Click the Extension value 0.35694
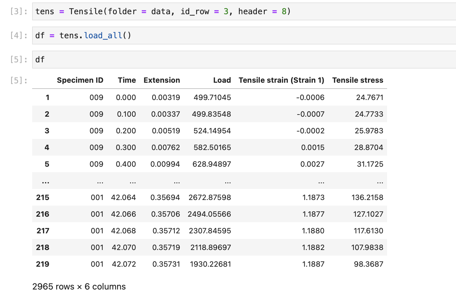This screenshot has width=456, height=300. pos(165,198)
